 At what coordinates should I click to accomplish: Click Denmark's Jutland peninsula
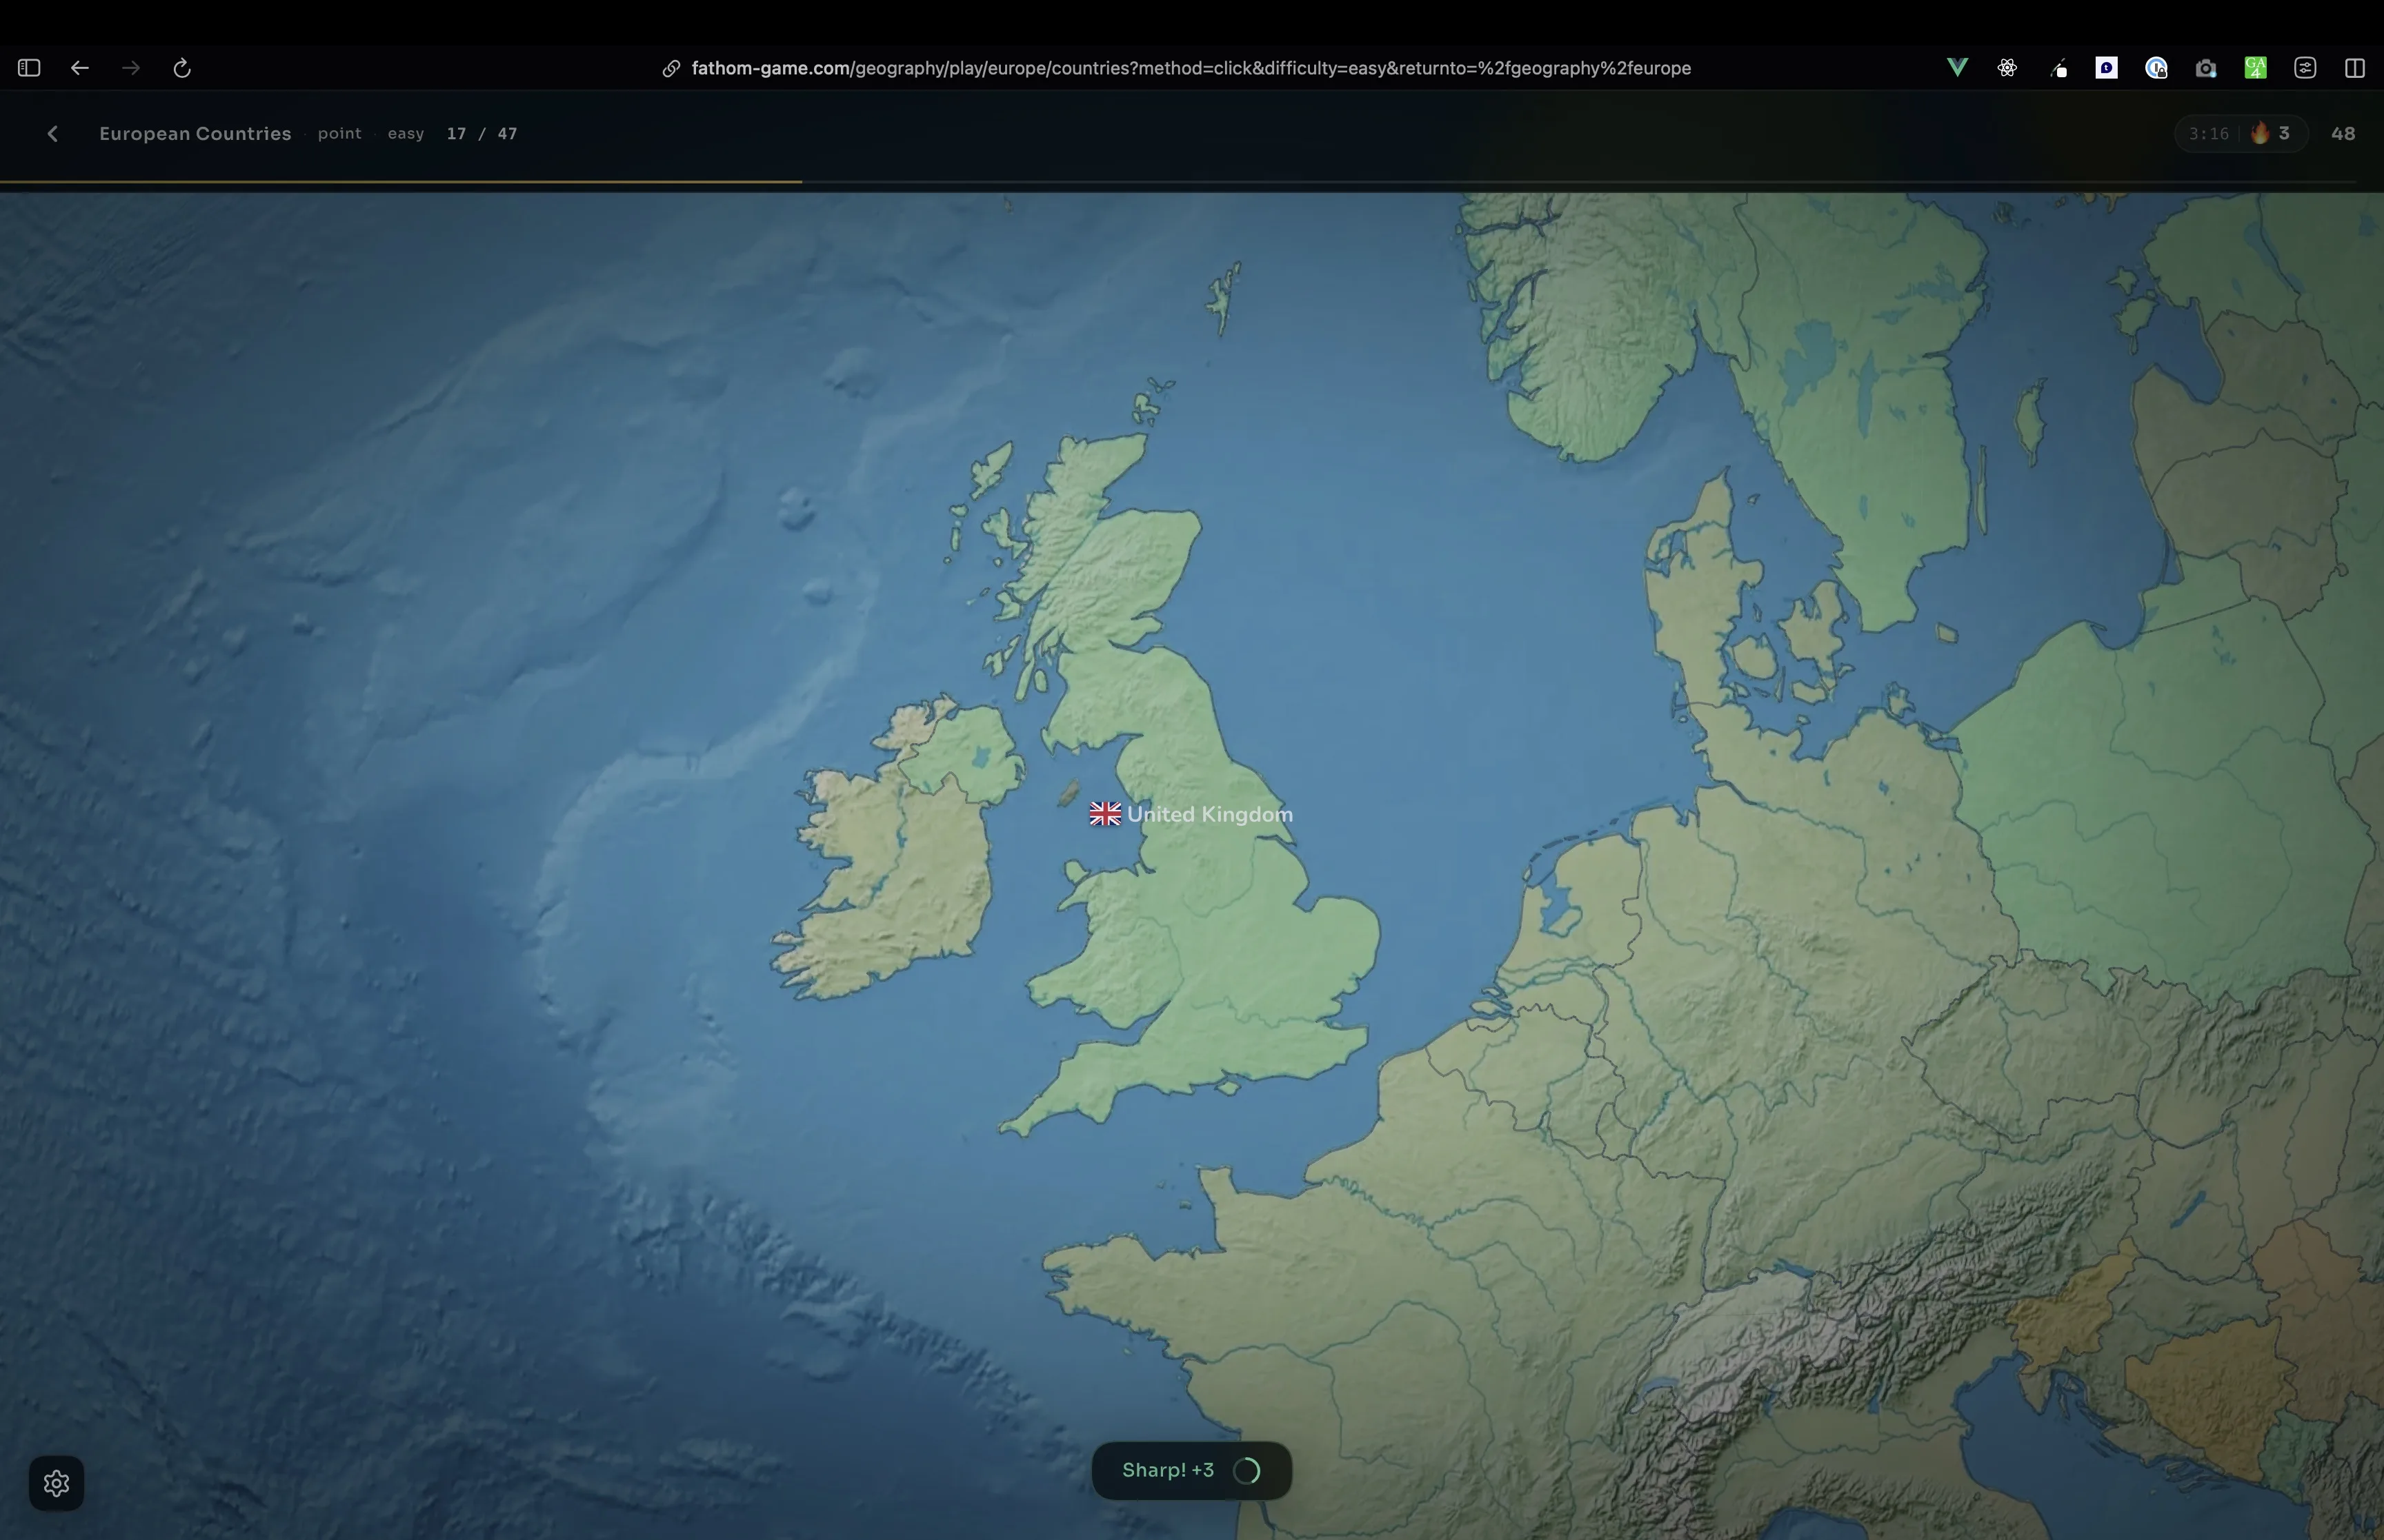click(1696, 600)
